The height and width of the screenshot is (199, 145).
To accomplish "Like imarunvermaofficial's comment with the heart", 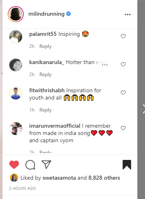I will point(123,128).
